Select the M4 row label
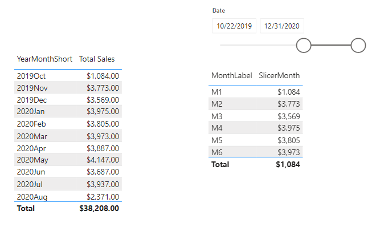This screenshot has width=376, height=227. point(217,128)
